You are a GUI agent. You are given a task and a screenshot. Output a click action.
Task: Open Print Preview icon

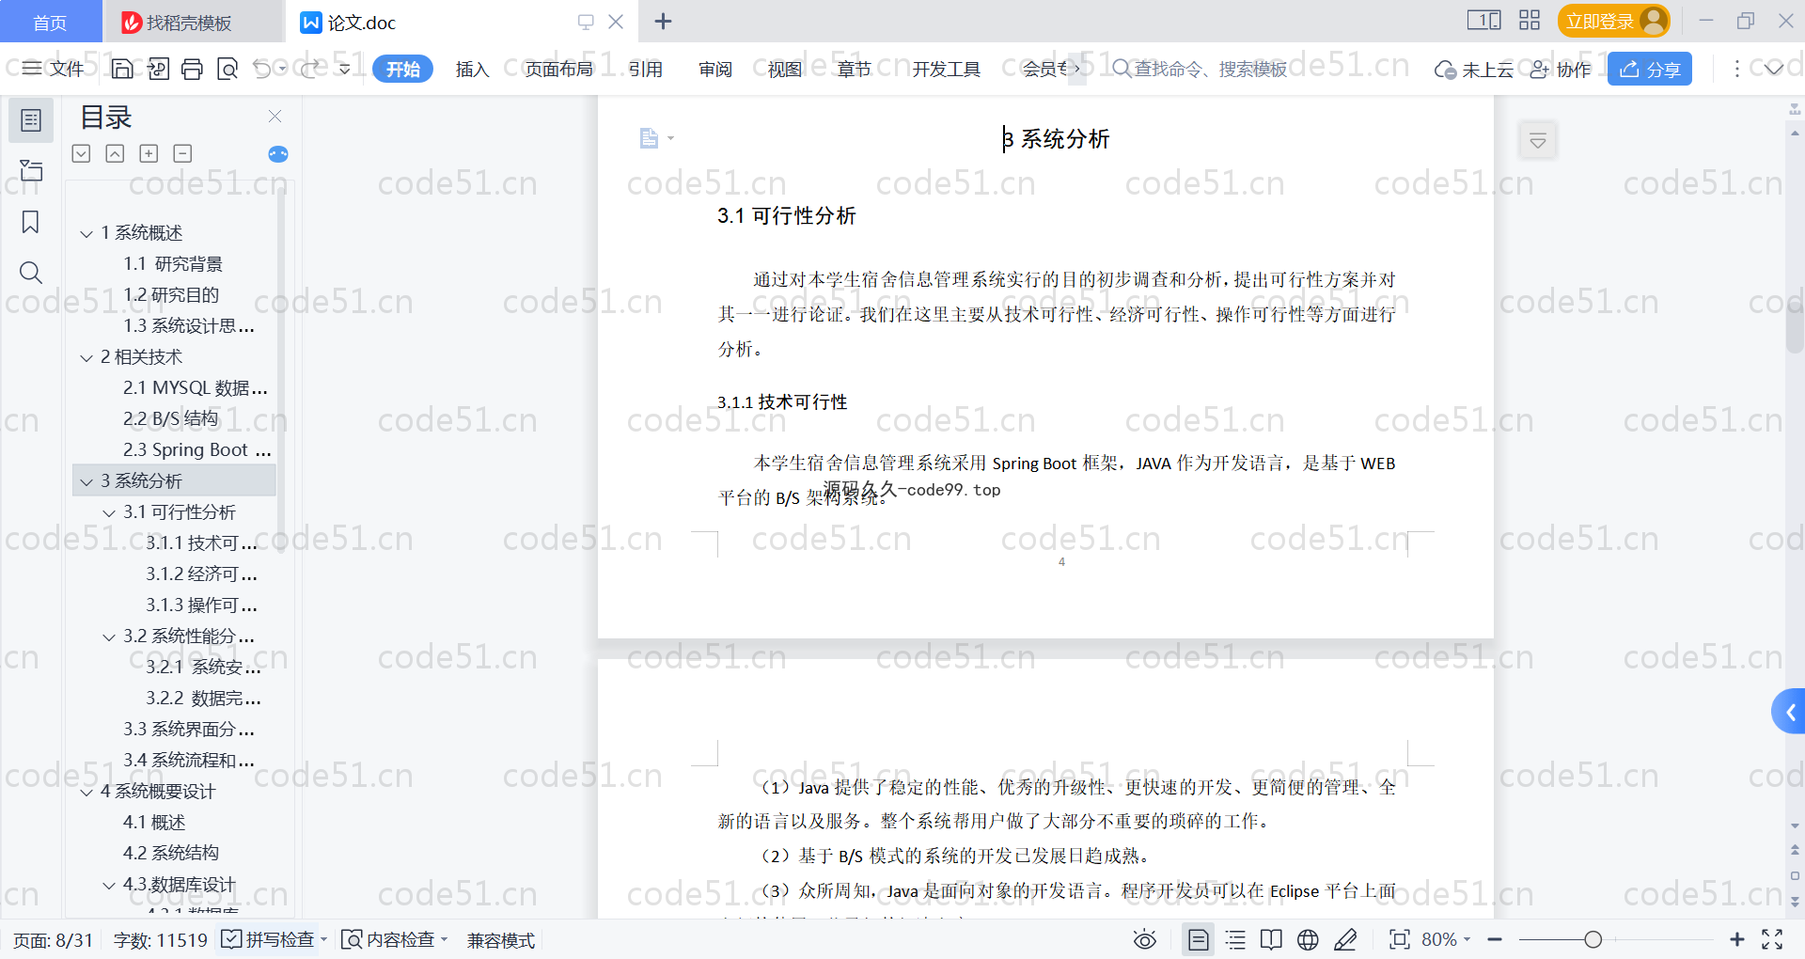[228, 69]
